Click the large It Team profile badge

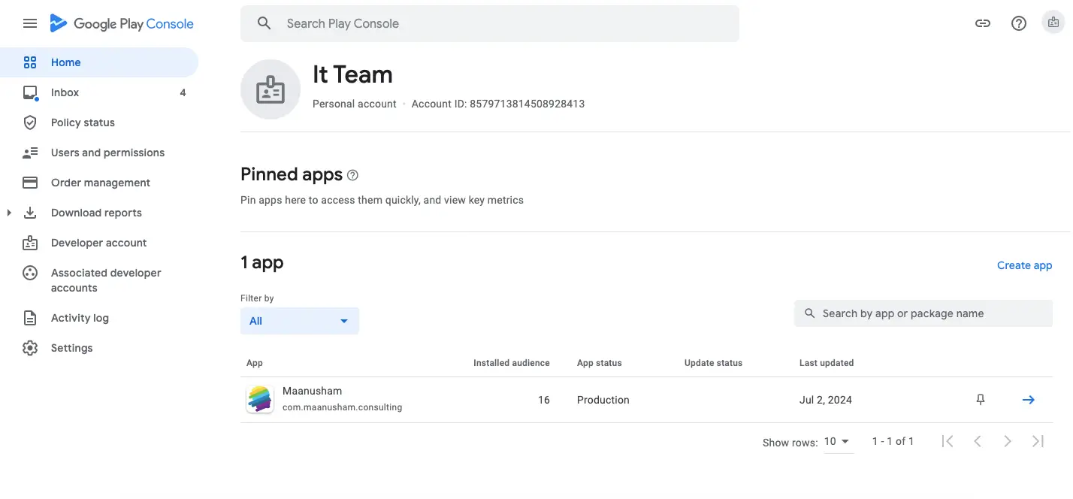(271, 89)
